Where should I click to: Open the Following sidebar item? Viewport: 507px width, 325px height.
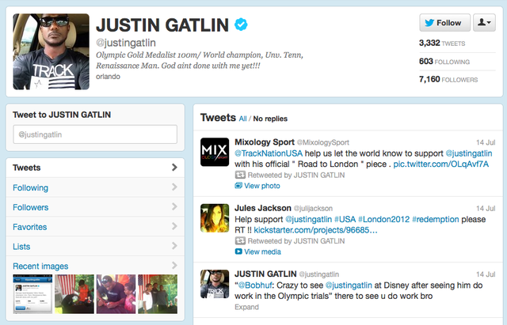[x=95, y=187]
